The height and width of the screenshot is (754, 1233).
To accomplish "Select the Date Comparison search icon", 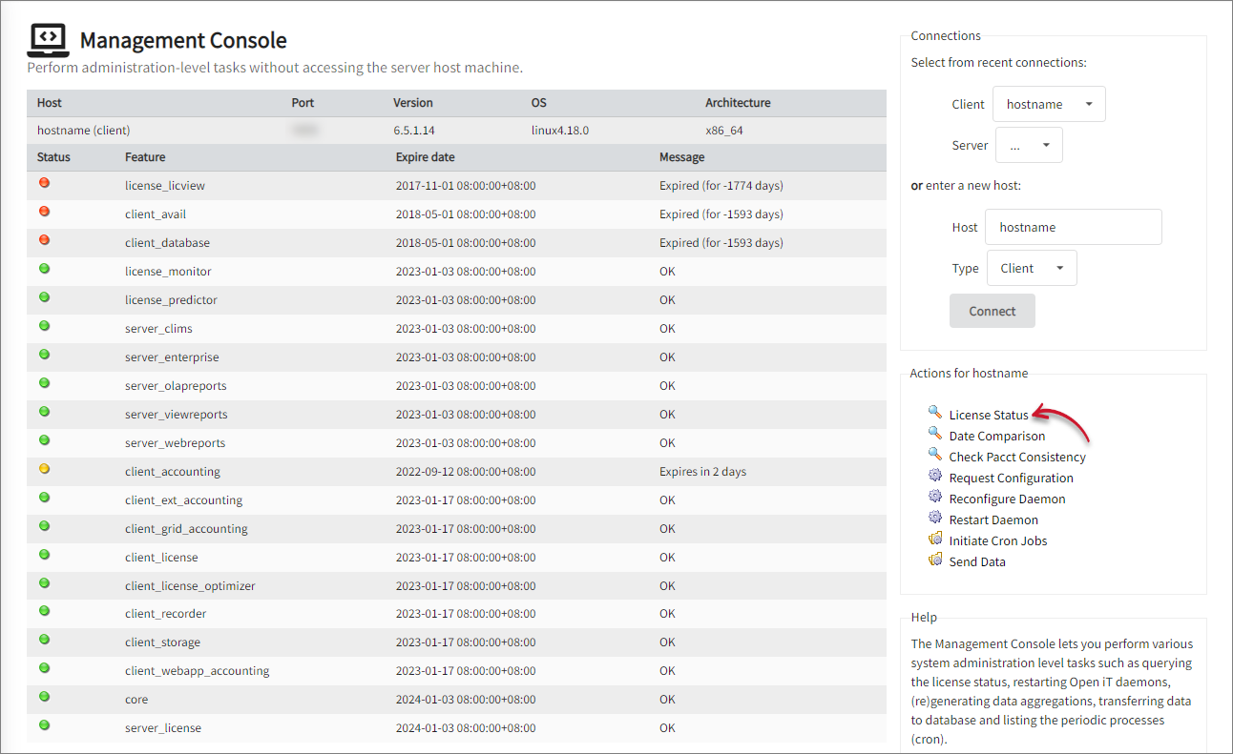I will (935, 433).
